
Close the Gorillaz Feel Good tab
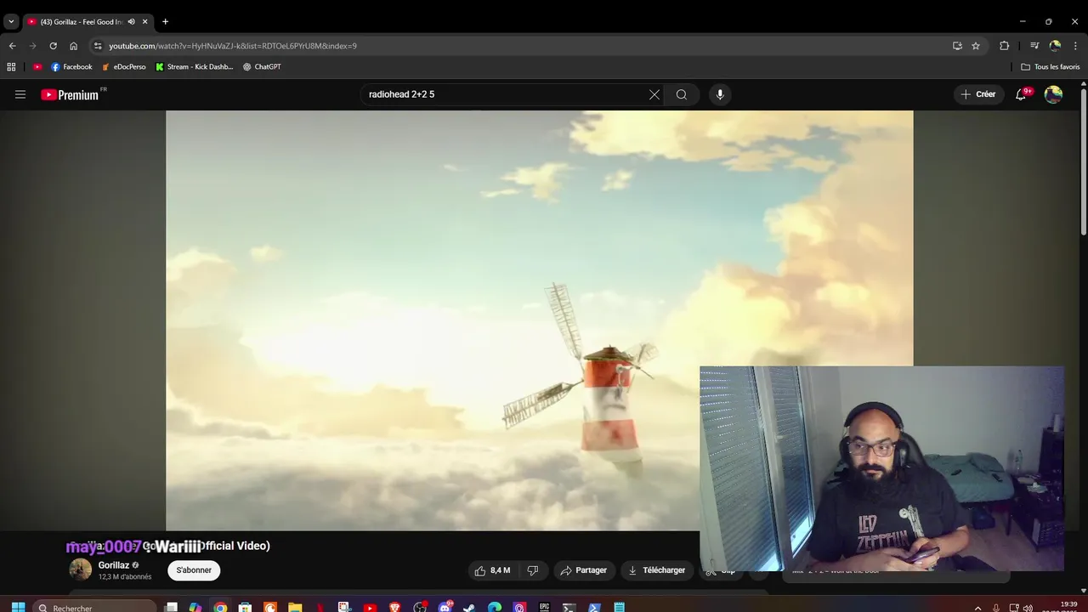click(144, 21)
